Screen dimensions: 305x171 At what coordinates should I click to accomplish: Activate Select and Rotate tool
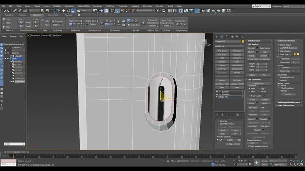click(x=69, y=10)
